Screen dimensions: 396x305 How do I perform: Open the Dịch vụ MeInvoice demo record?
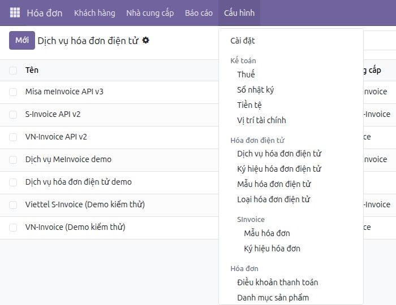(68, 159)
